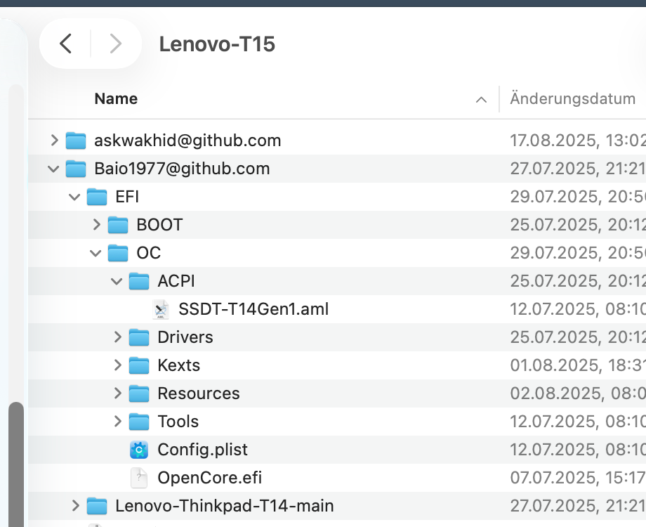Screen dimensions: 646x527
Task: Click the Config.plist file icon
Action: click(x=139, y=450)
